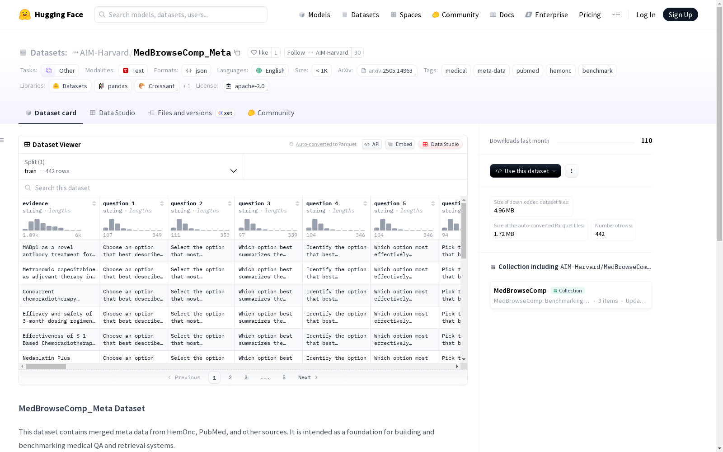Open the MedBrowseComp collection card
The height and width of the screenshot is (452, 723).
tap(571, 295)
